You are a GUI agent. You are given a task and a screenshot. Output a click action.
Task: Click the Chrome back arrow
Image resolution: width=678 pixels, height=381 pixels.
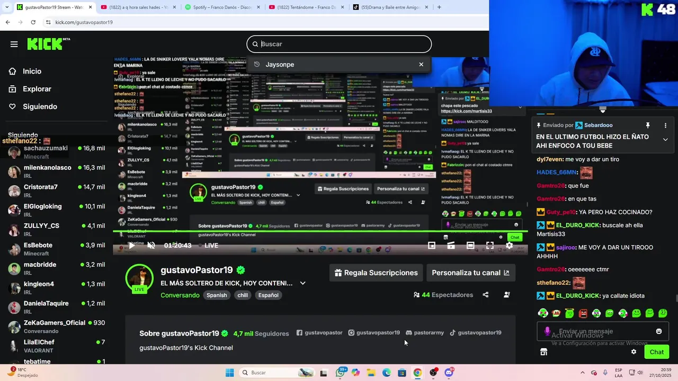point(8,22)
